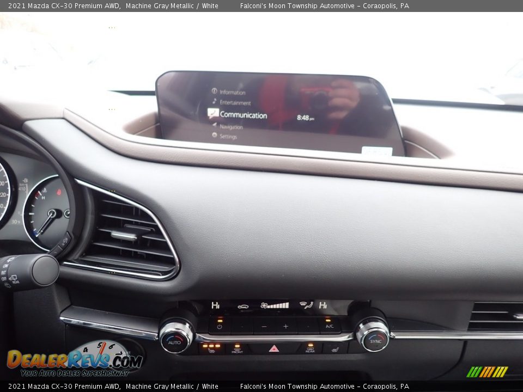Decrease fan speed with the minus button
This screenshot has height=392, width=523.
[264, 326]
